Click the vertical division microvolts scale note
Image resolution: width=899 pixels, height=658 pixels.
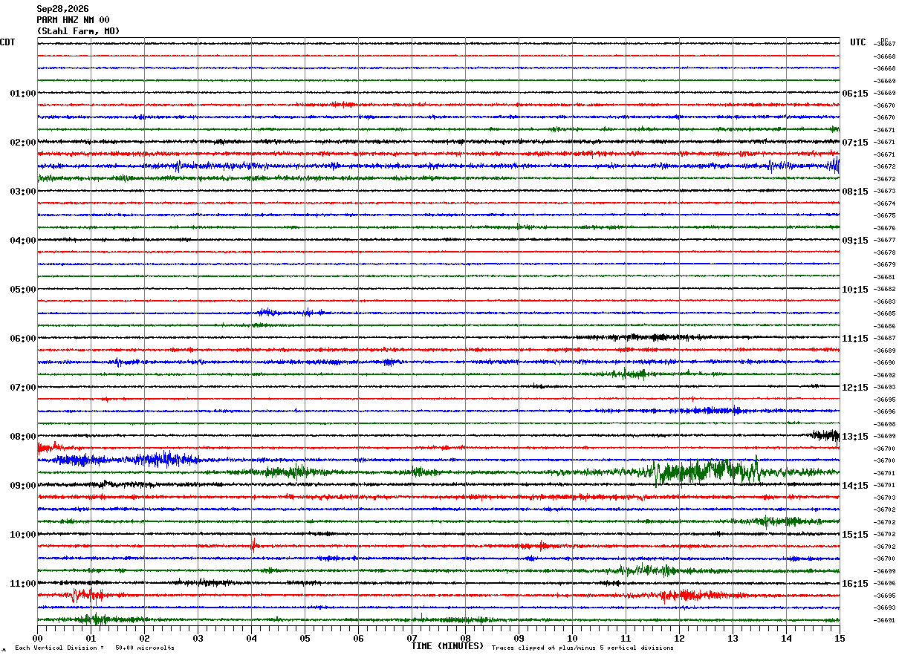94,648
